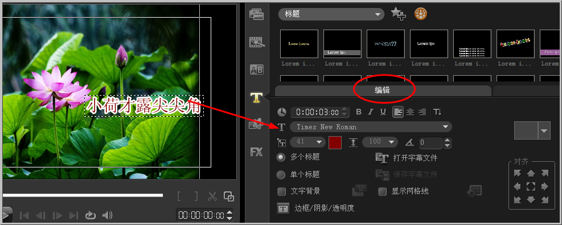Adjust the rotation angle stepper arrows

[447, 143]
